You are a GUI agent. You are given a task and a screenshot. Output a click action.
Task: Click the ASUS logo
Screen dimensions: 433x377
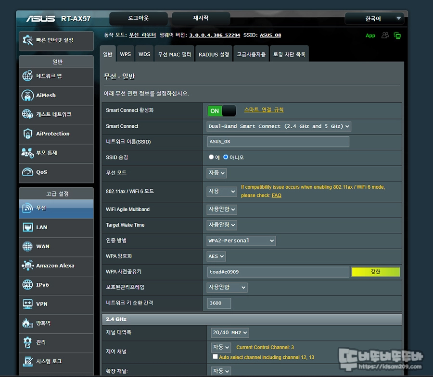40,19
